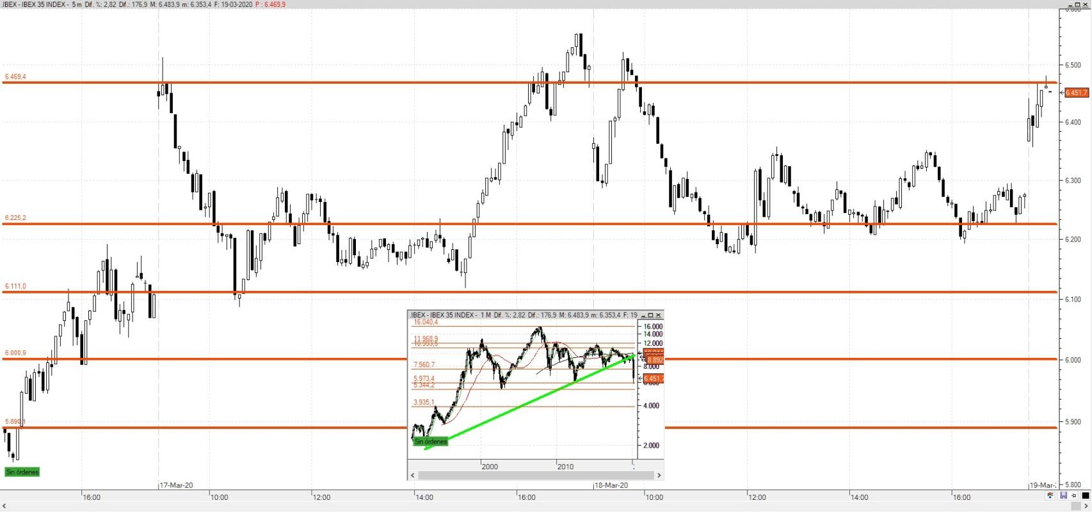Screen dimensions: 1092x512
Task: Click the pin icon at bottom right
Action: tap(1074, 495)
